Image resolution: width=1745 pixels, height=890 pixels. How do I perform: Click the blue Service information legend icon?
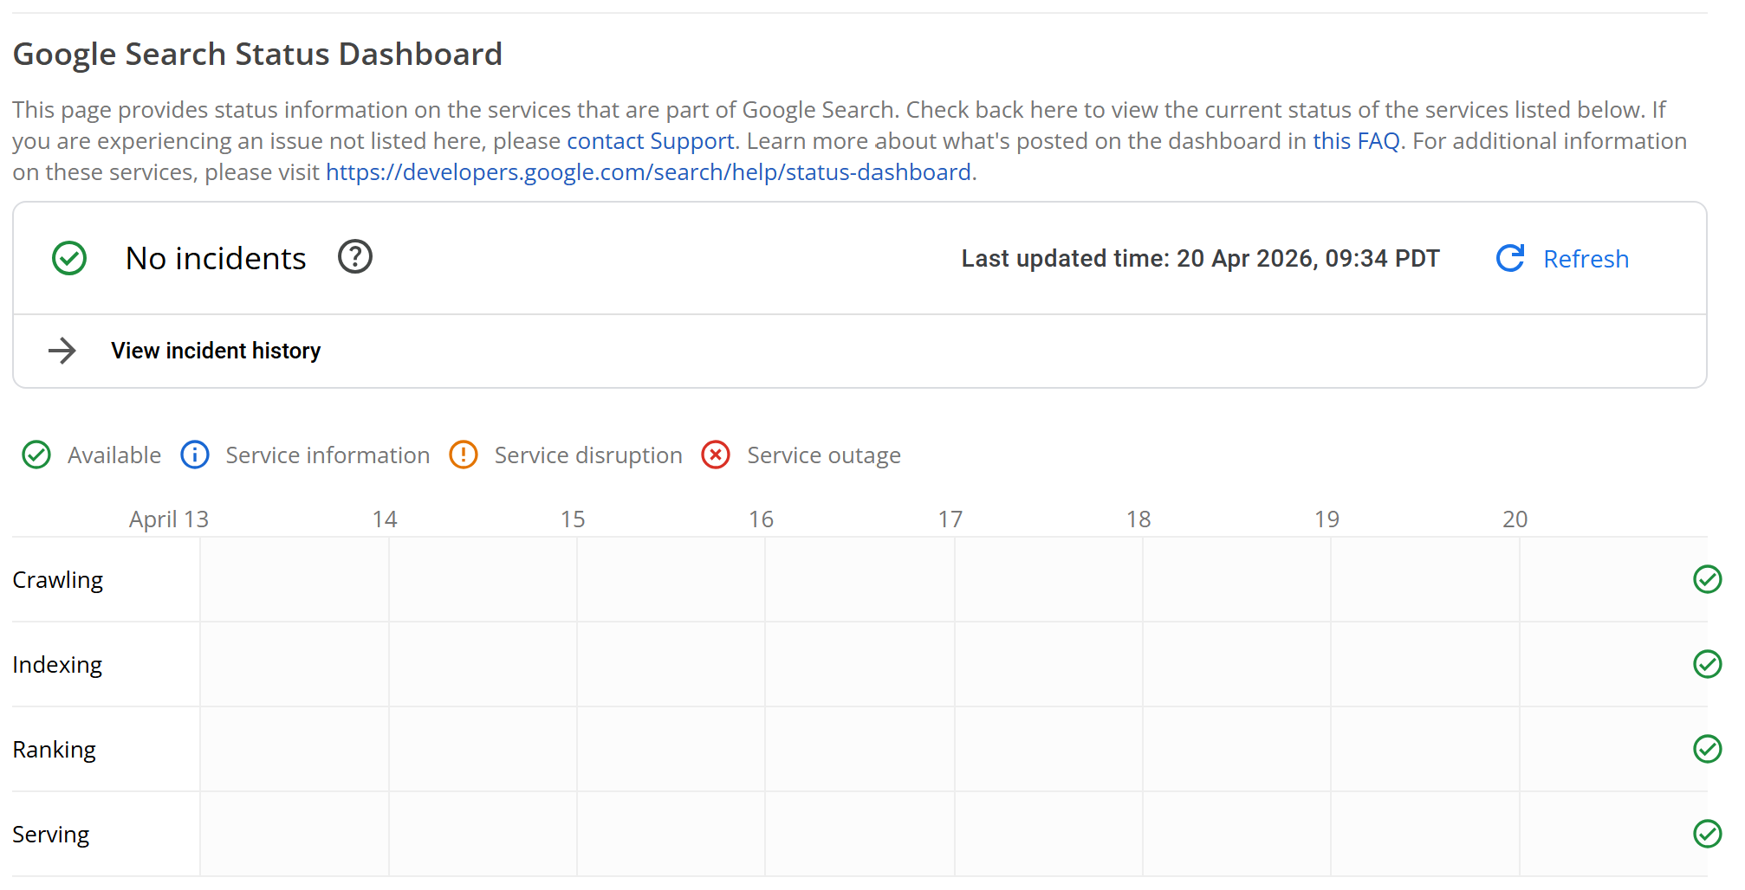(x=195, y=455)
